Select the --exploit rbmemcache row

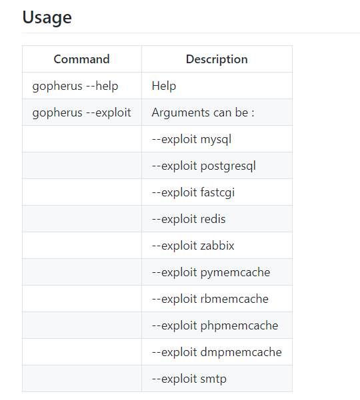click(x=157, y=299)
